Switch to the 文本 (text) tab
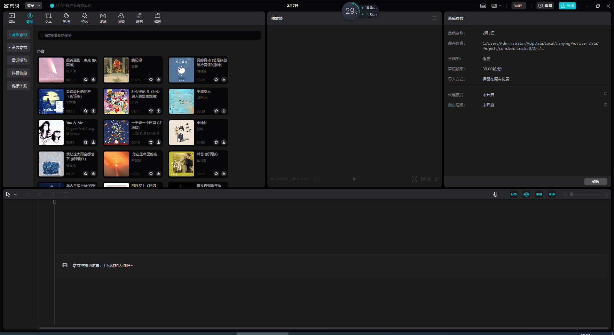 pos(48,18)
